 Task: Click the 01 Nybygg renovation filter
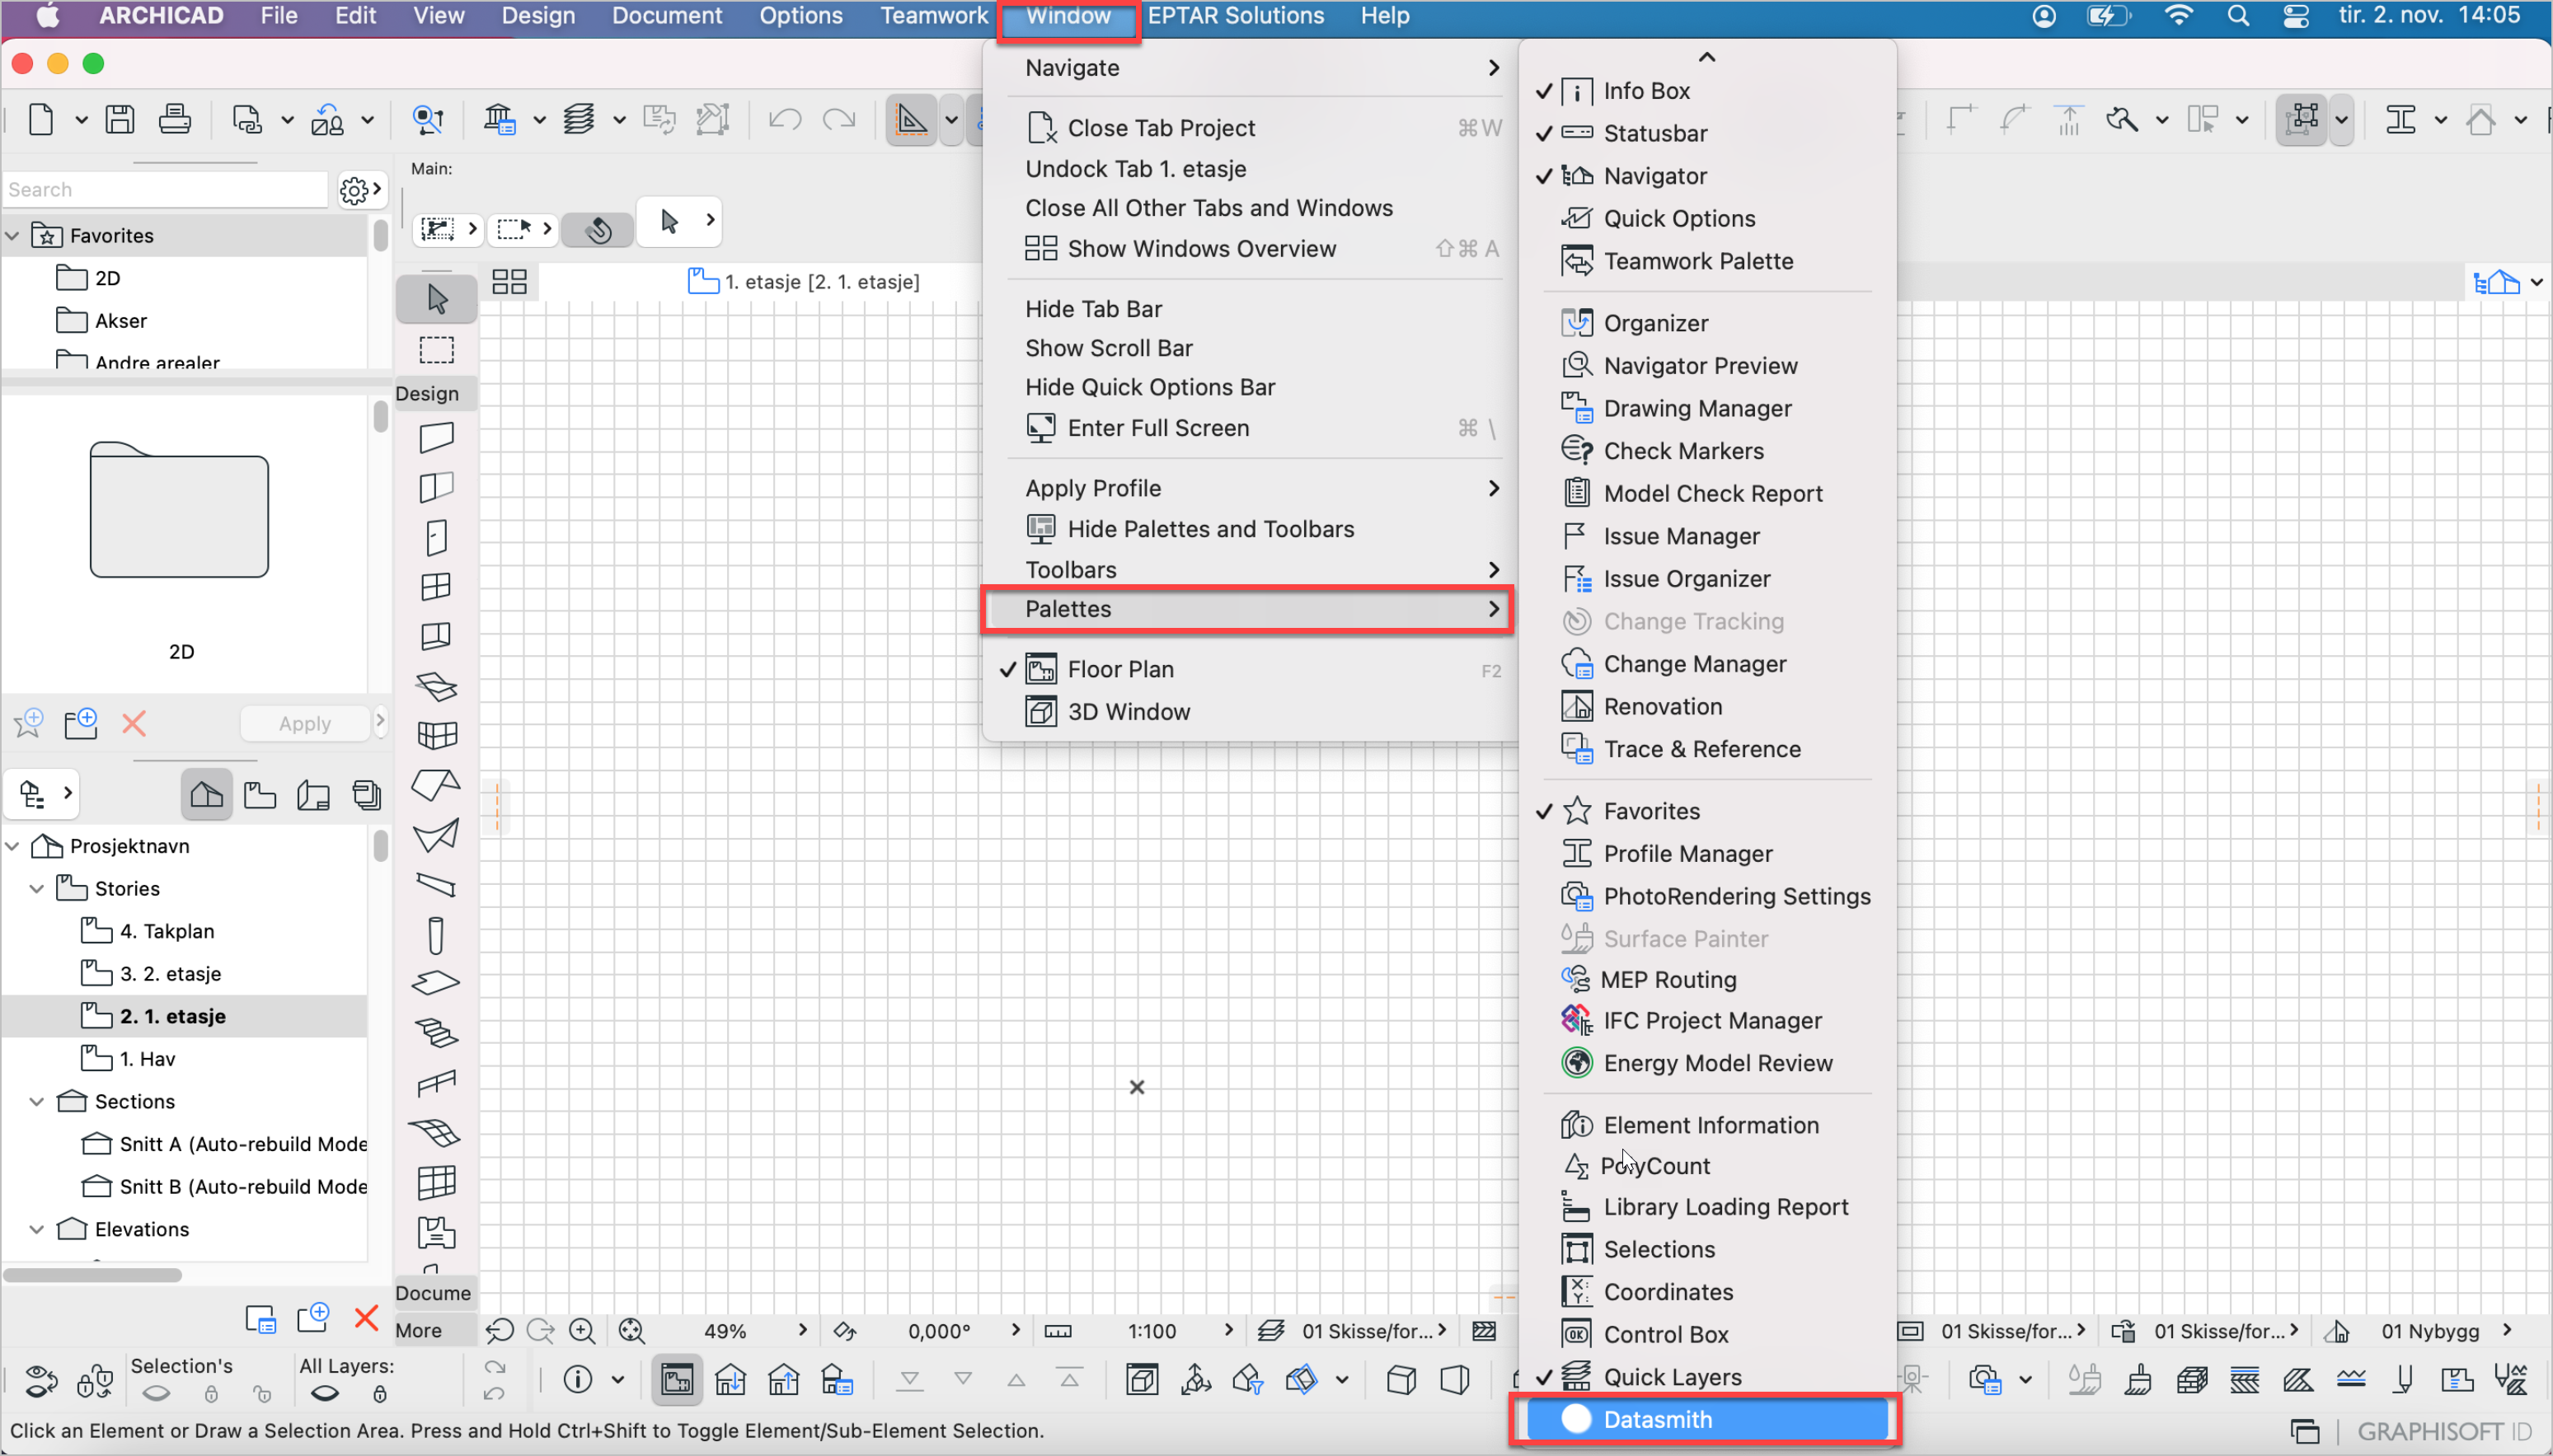tap(2431, 1331)
